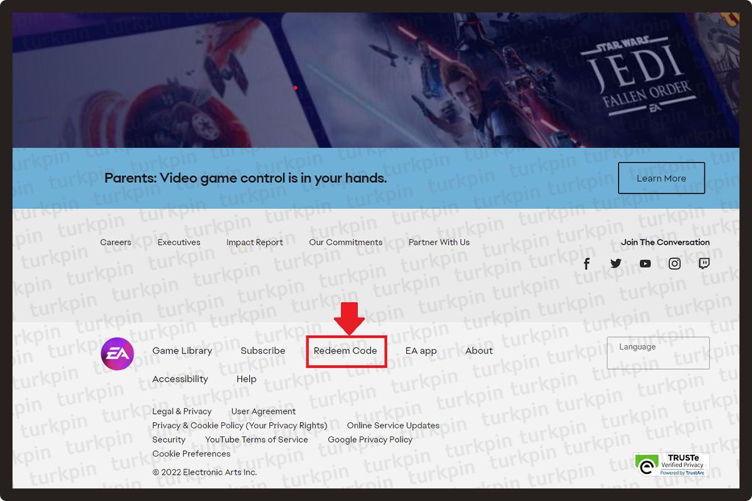Click the Star Wars Jedi Fallen Order banner
The image size is (752, 501).
click(x=376, y=80)
